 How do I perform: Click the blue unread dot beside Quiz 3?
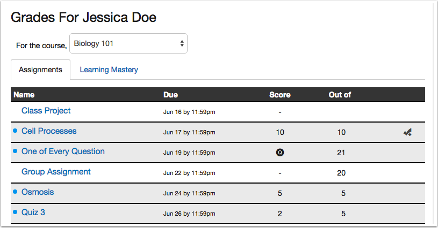[15, 212]
